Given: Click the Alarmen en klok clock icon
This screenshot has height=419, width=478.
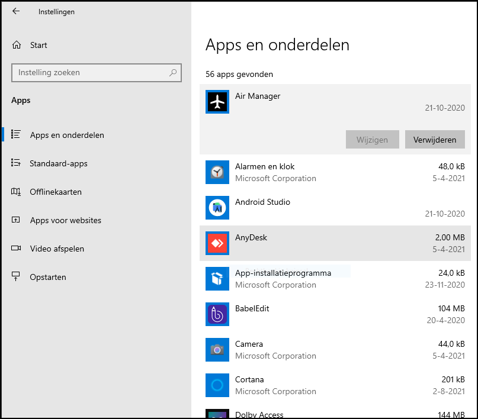Looking at the screenshot, I should [217, 172].
